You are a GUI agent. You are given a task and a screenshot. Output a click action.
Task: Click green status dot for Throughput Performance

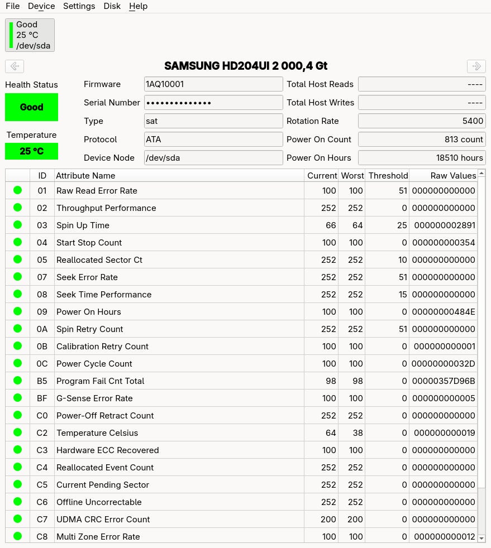tap(17, 208)
